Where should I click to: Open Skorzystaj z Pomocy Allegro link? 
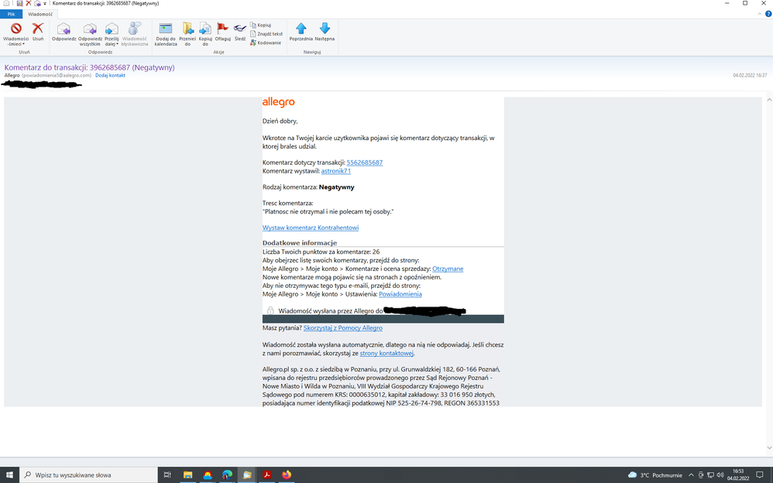click(342, 327)
